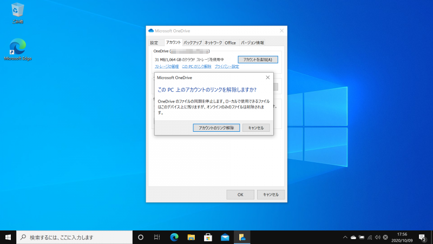The width and height of the screenshot is (433, 244).
Task: Switch to the バックアップ tab
Action: [x=193, y=43]
